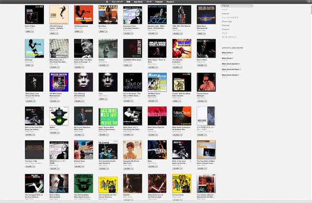Click the Workin' album title link
The height and width of the screenshot is (203, 312).
click(102, 60)
